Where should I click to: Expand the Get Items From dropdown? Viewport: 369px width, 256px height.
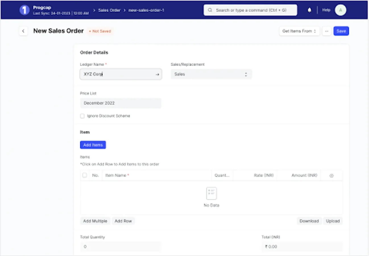coord(299,31)
